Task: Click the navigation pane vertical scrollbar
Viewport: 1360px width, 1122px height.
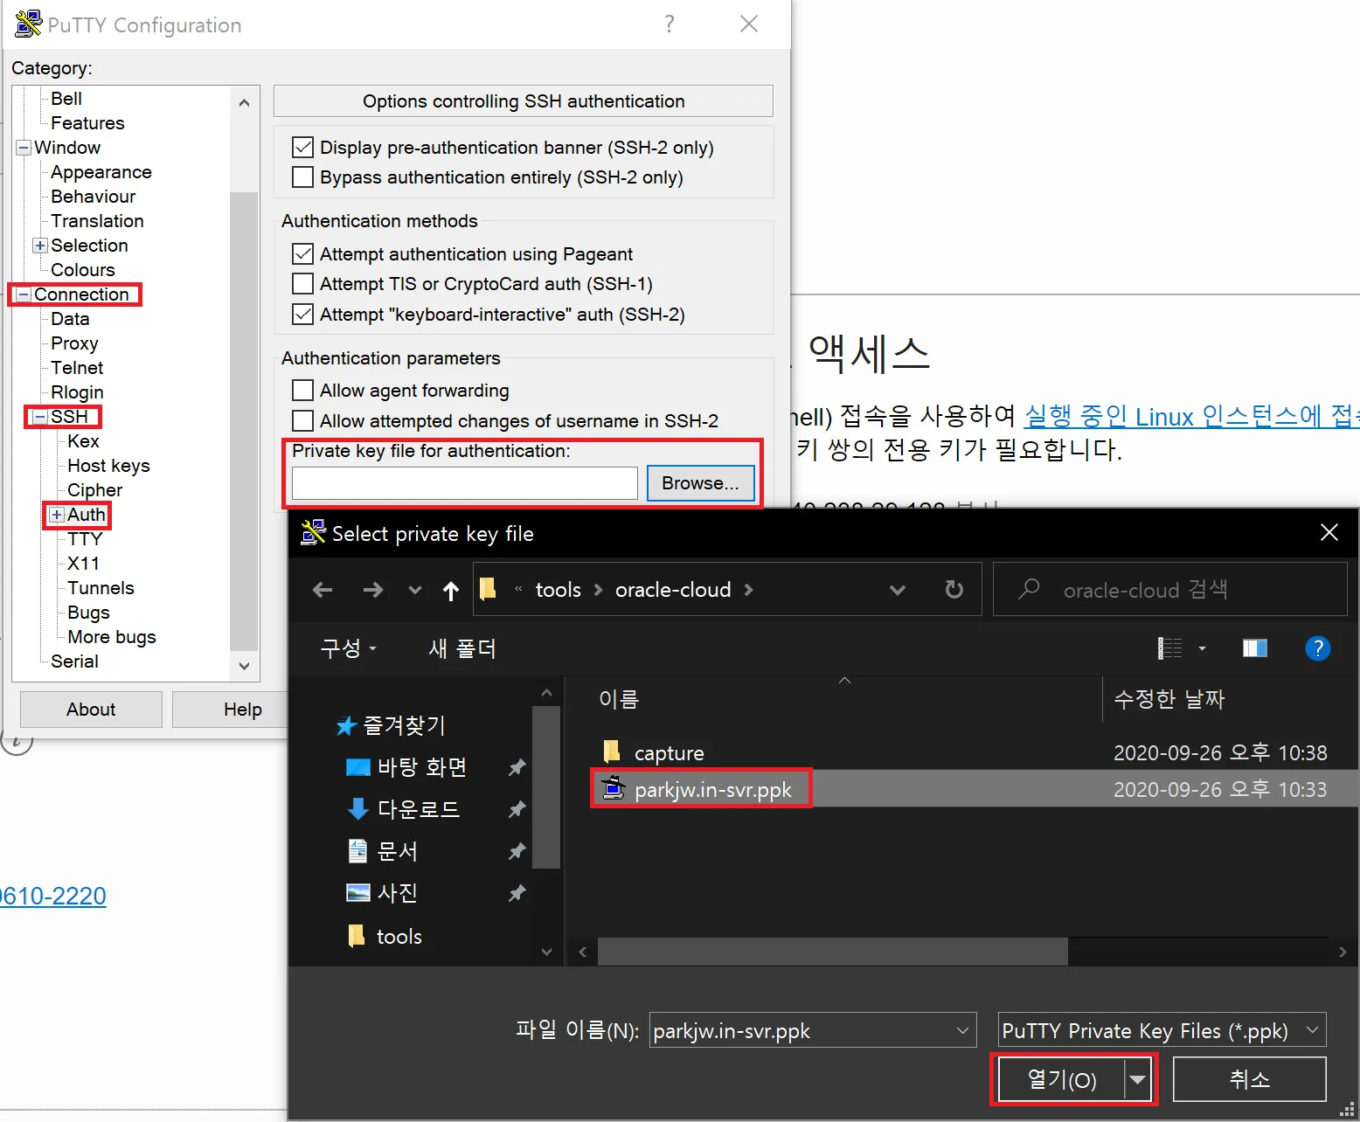Action: [x=546, y=787]
